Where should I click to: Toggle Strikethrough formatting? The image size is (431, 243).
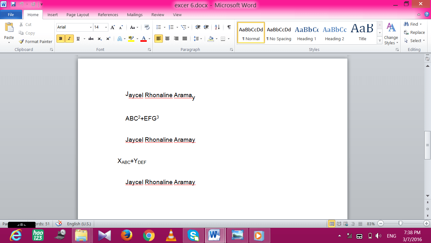click(x=91, y=39)
